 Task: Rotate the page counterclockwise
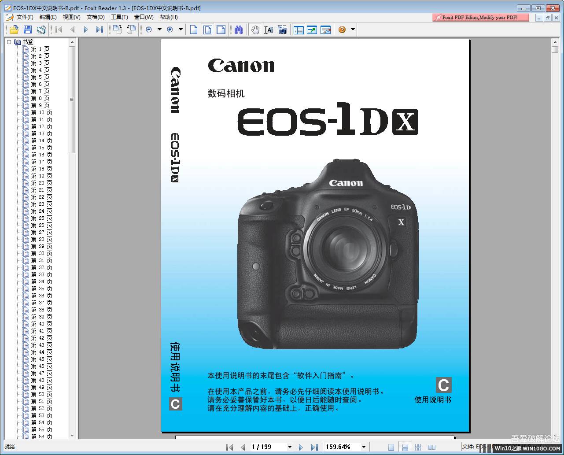tap(131, 30)
